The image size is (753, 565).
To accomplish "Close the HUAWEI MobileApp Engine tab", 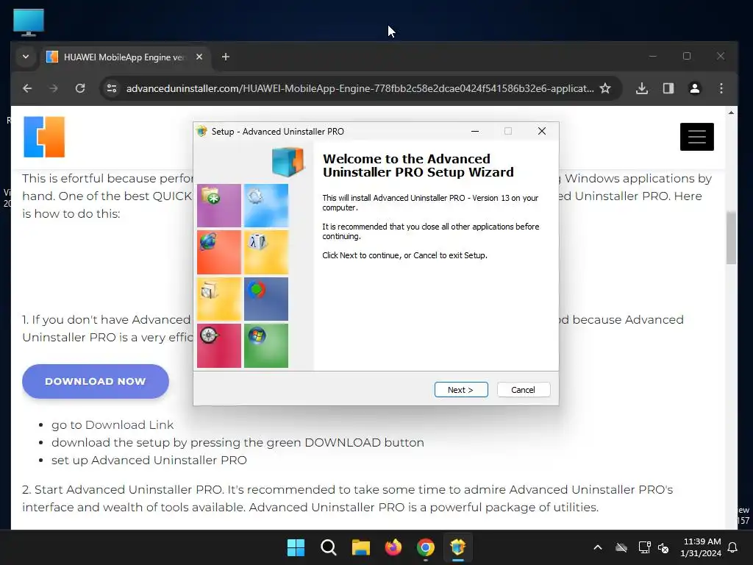I will coord(199,57).
